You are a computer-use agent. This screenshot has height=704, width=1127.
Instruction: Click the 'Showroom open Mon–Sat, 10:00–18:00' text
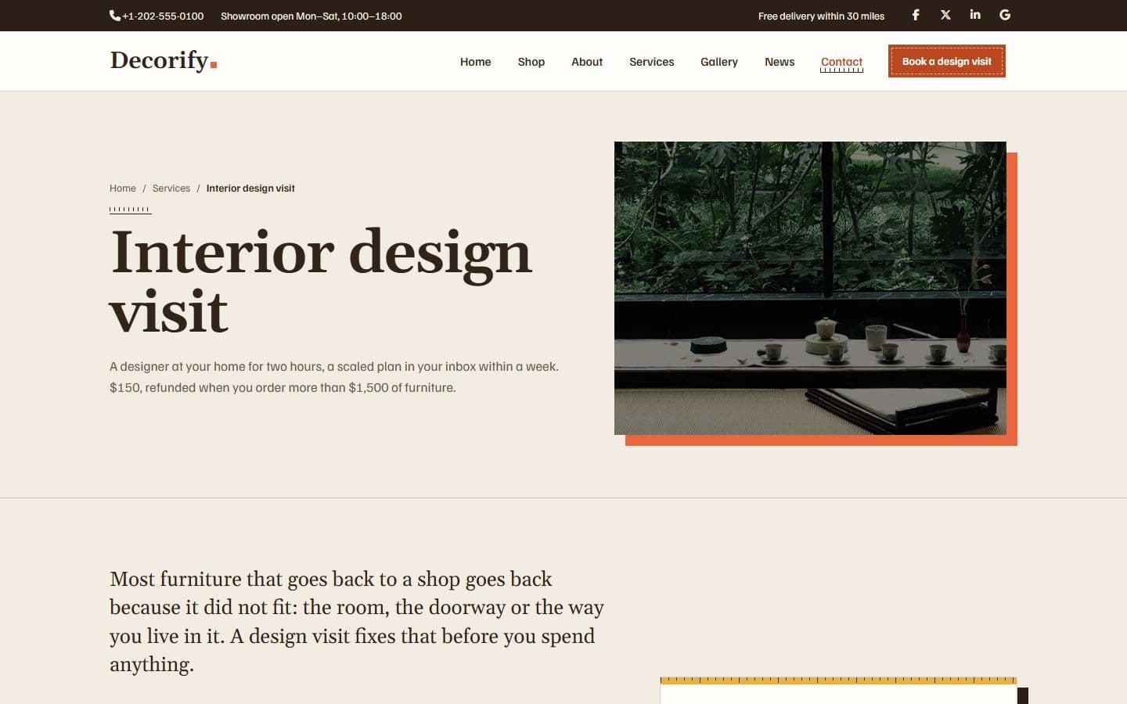coord(311,16)
